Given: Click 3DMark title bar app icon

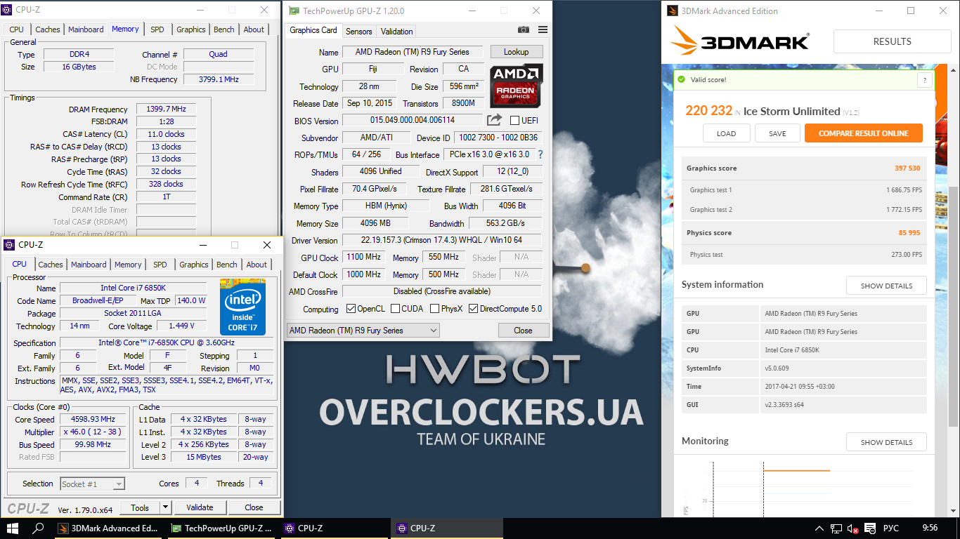Looking at the screenshot, I should (672, 11).
